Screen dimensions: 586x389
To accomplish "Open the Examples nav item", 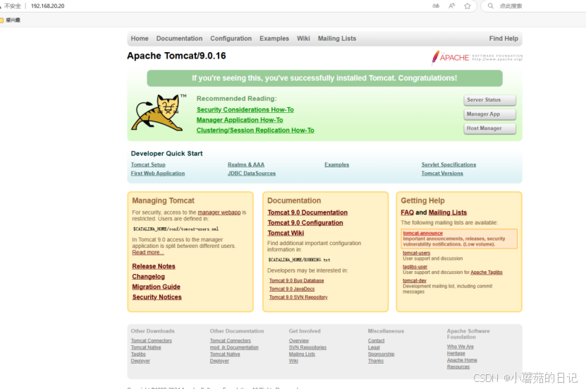I will click(274, 39).
